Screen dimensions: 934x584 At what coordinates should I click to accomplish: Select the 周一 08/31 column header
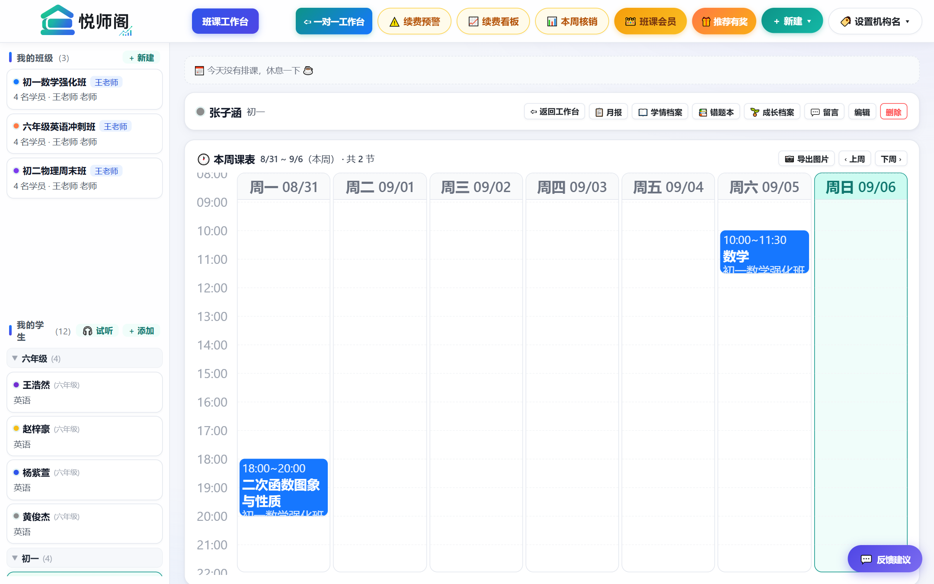tap(284, 187)
